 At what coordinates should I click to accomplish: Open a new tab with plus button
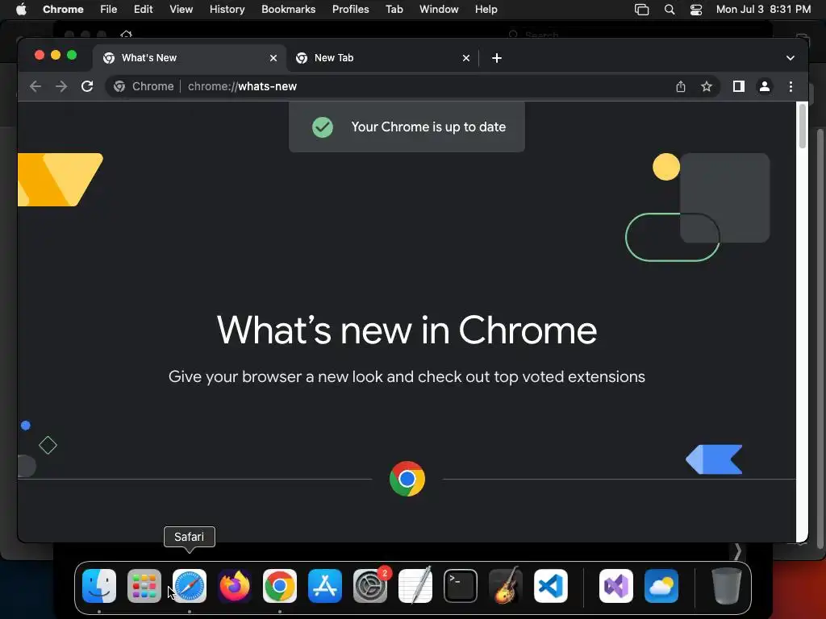[497, 58]
